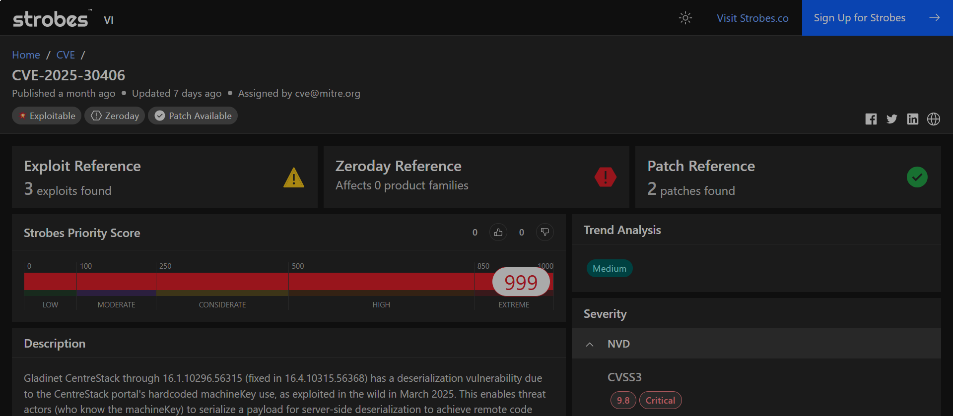Toggle light mode with sun icon
This screenshot has height=416, width=953.
click(685, 18)
